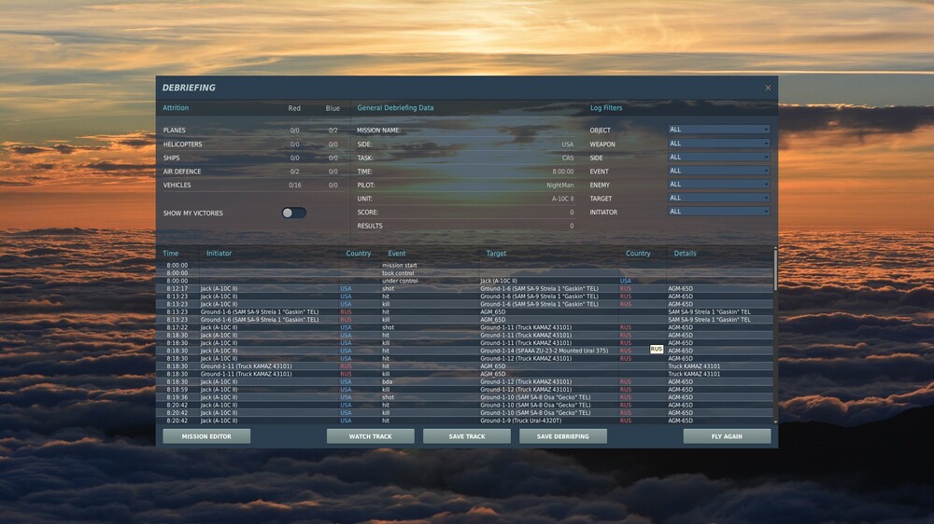Viewport: 934px width, 524px height.
Task: Select the mission start log row
Action: pyautogui.click(x=467, y=266)
